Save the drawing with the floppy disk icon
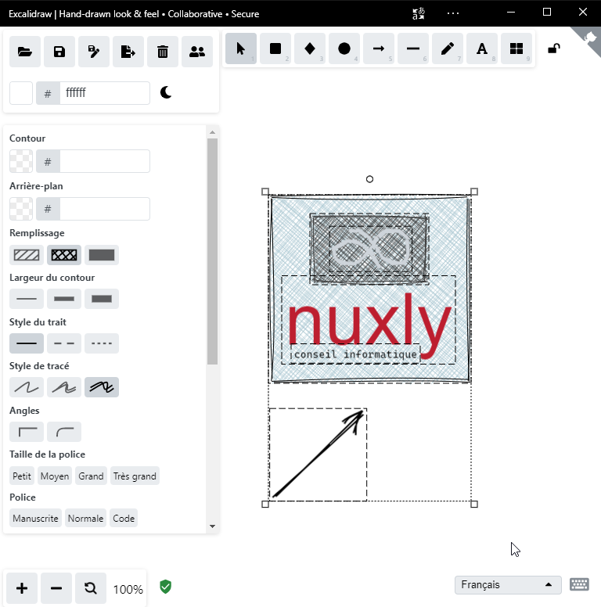The height and width of the screenshot is (607, 601). point(59,52)
